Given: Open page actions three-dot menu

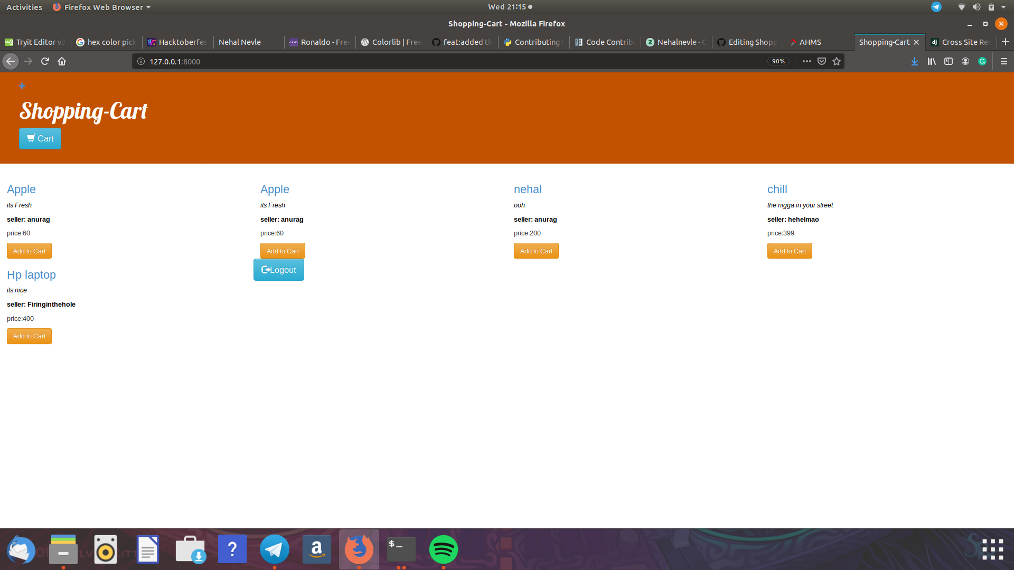Looking at the screenshot, I should pyautogui.click(x=806, y=61).
